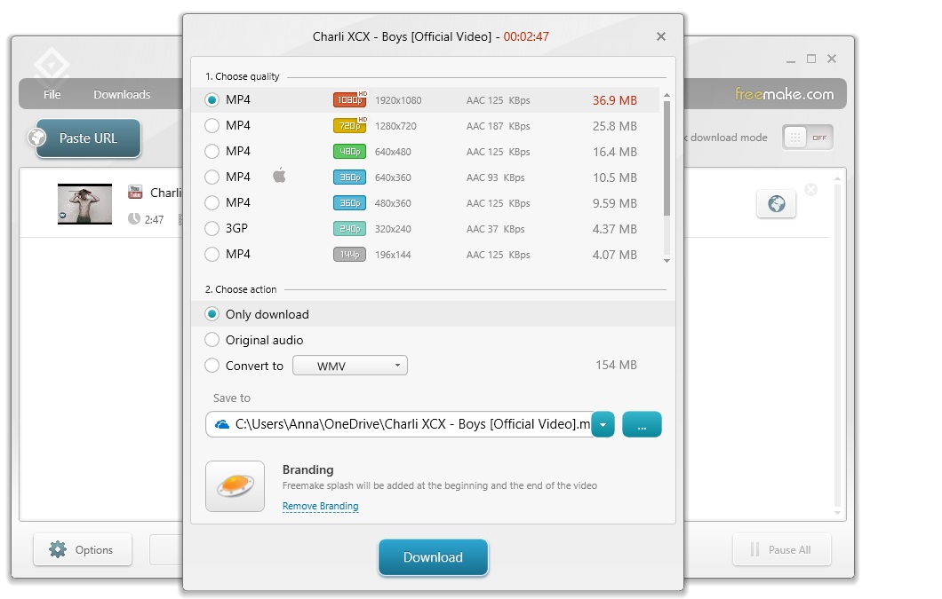Click the Pause All button

click(x=782, y=549)
